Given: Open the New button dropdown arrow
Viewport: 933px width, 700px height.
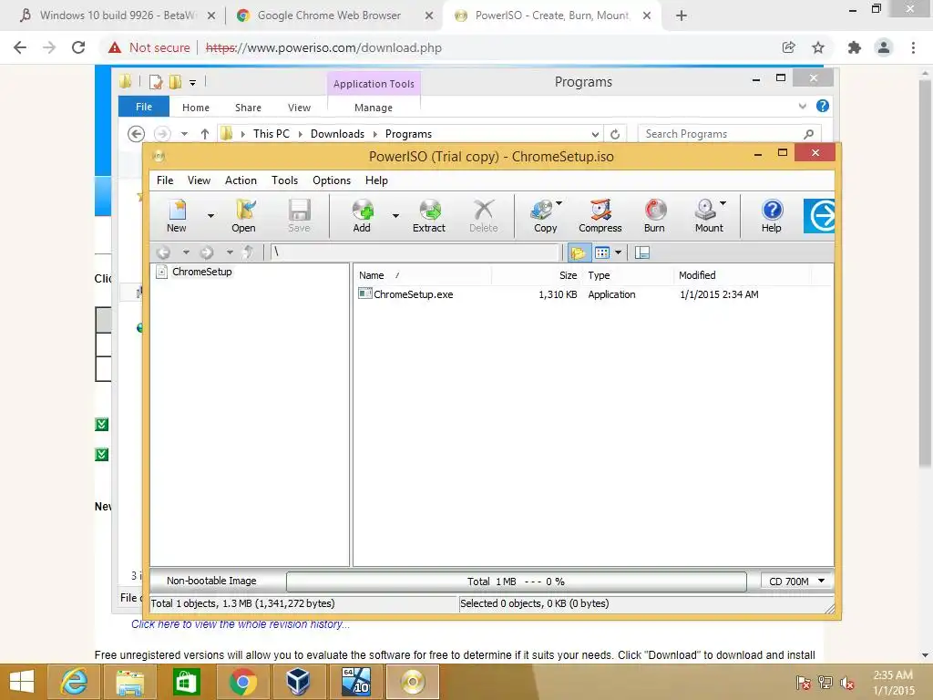Looking at the screenshot, I should tap(210, 215).
